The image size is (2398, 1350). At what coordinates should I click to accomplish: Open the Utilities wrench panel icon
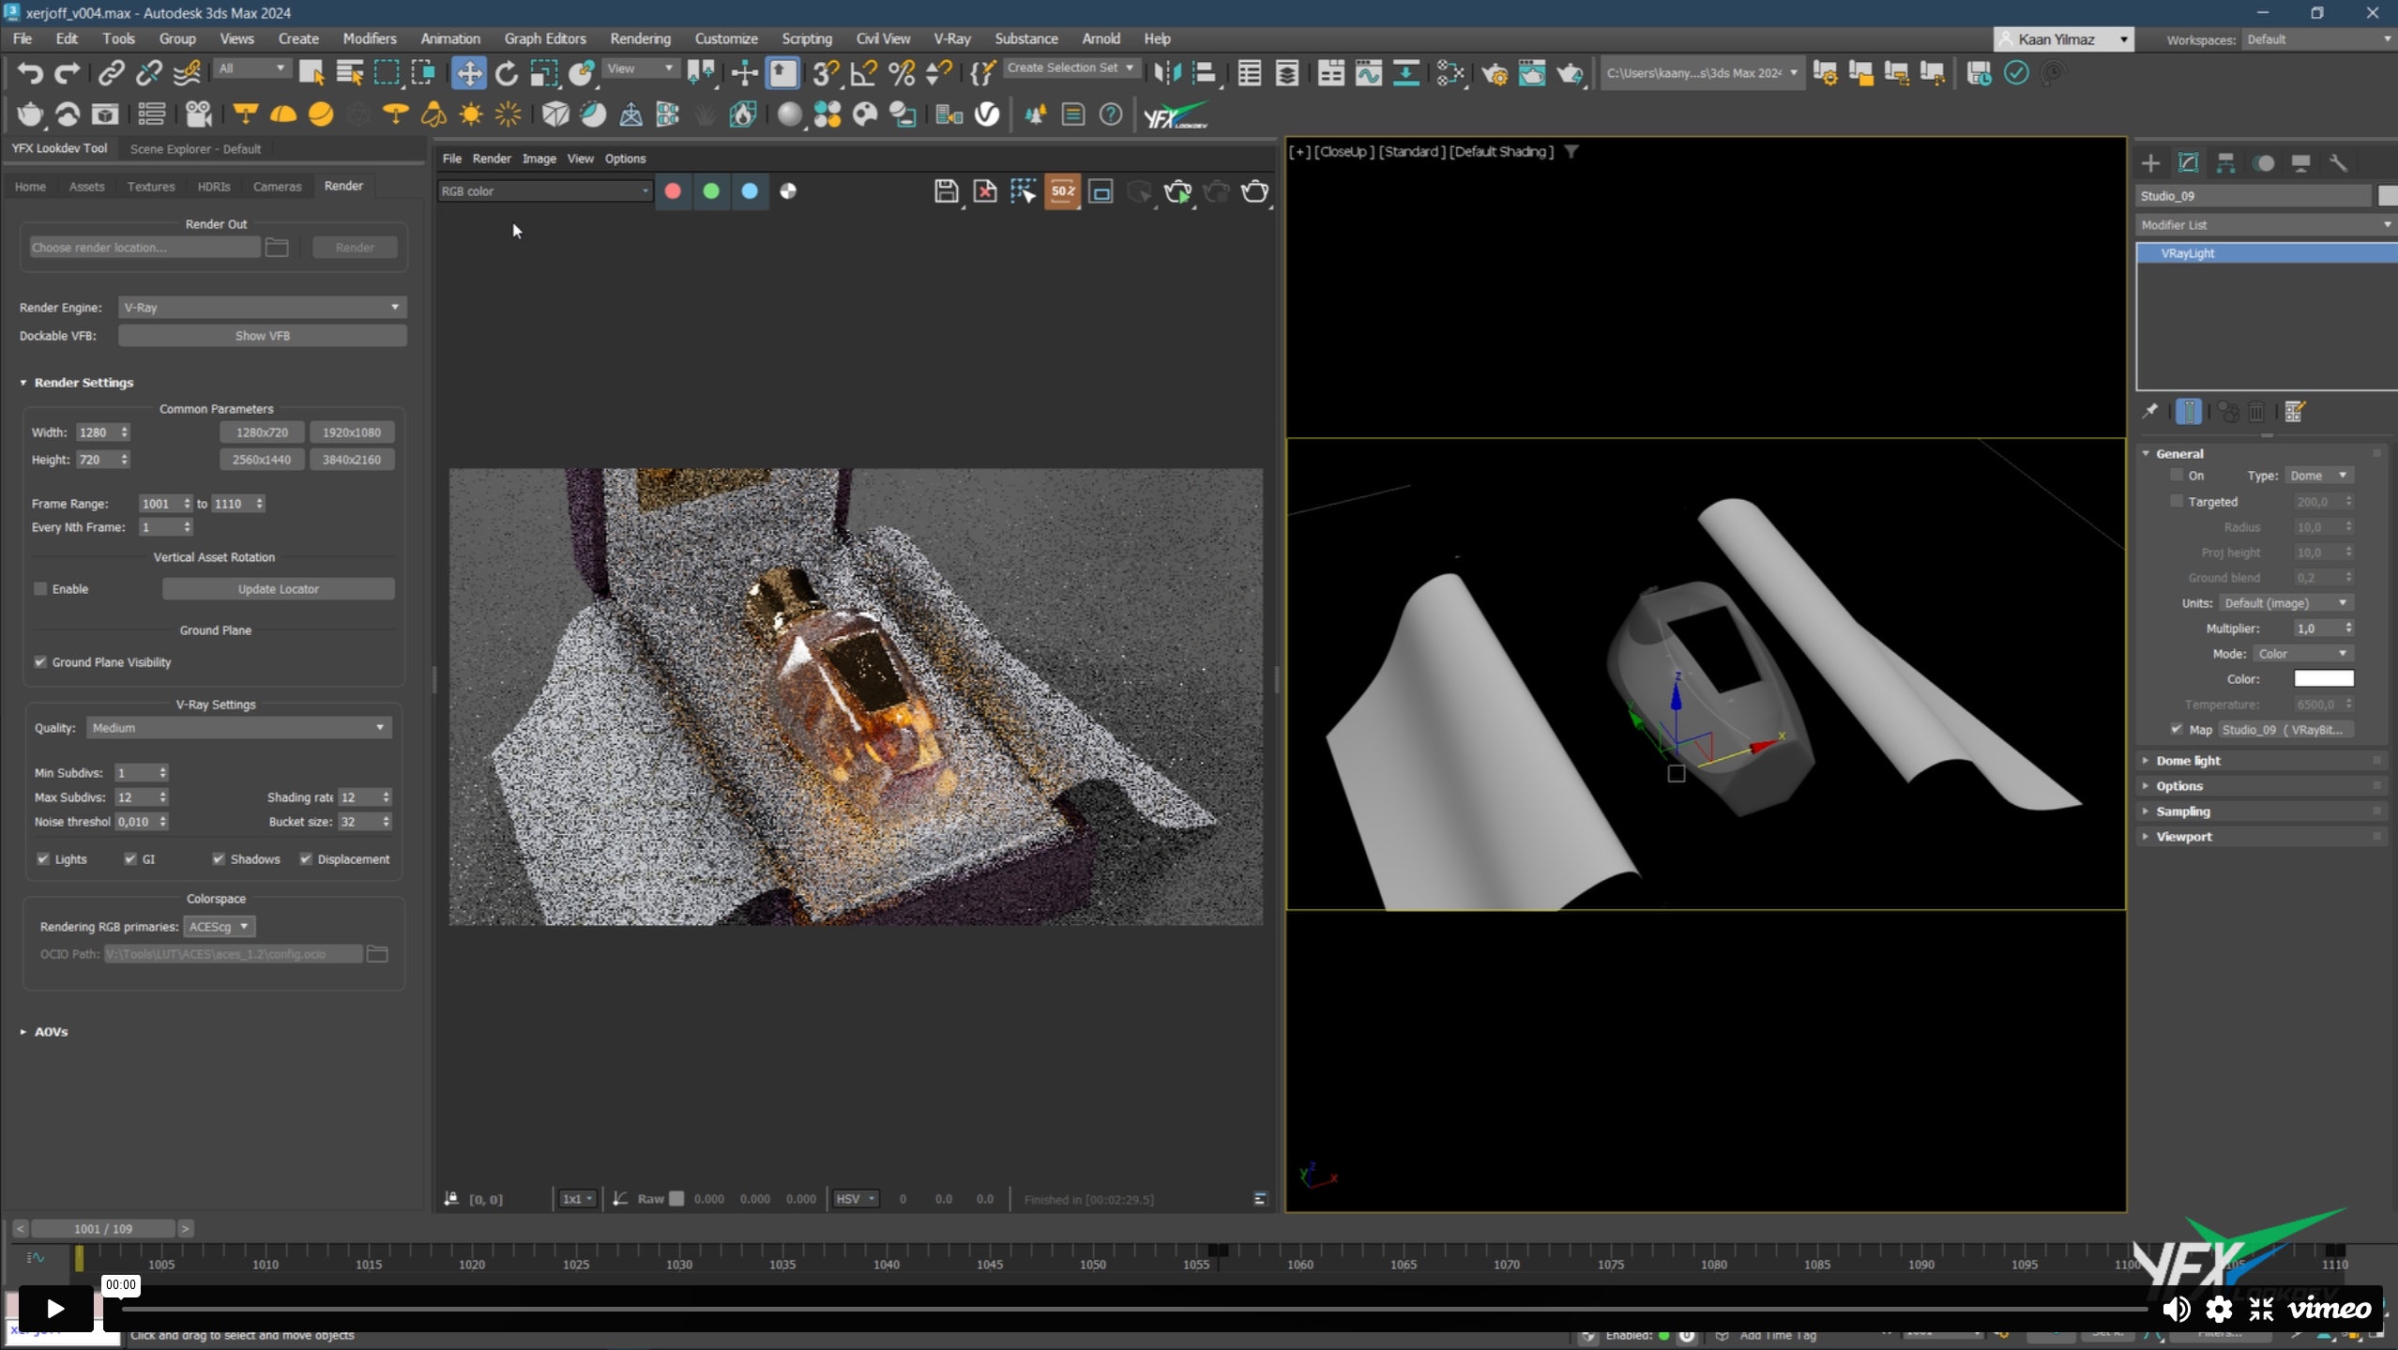pos(2338,162)
